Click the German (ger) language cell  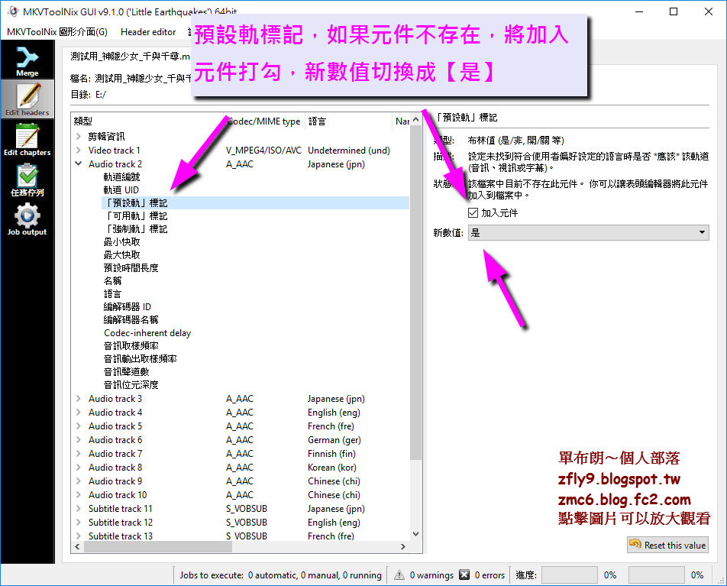(334, 440)
